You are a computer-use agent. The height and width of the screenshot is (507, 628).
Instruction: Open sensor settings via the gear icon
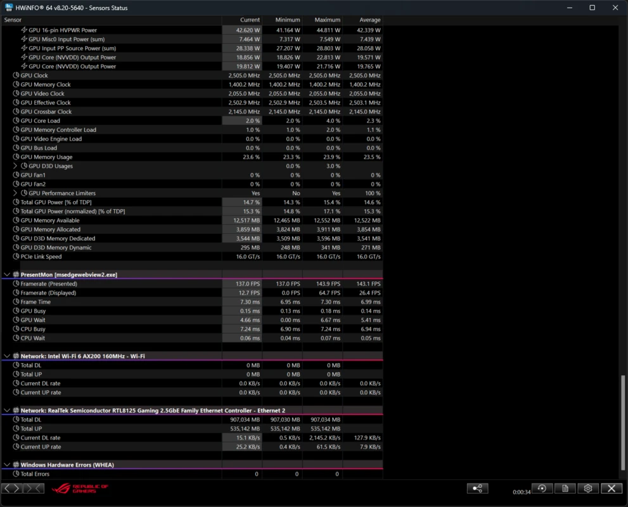tap(588, 488)
